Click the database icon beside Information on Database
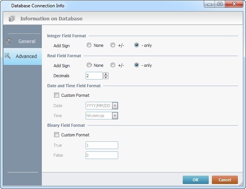Screen dimensions: 246x189 point(12,18)
